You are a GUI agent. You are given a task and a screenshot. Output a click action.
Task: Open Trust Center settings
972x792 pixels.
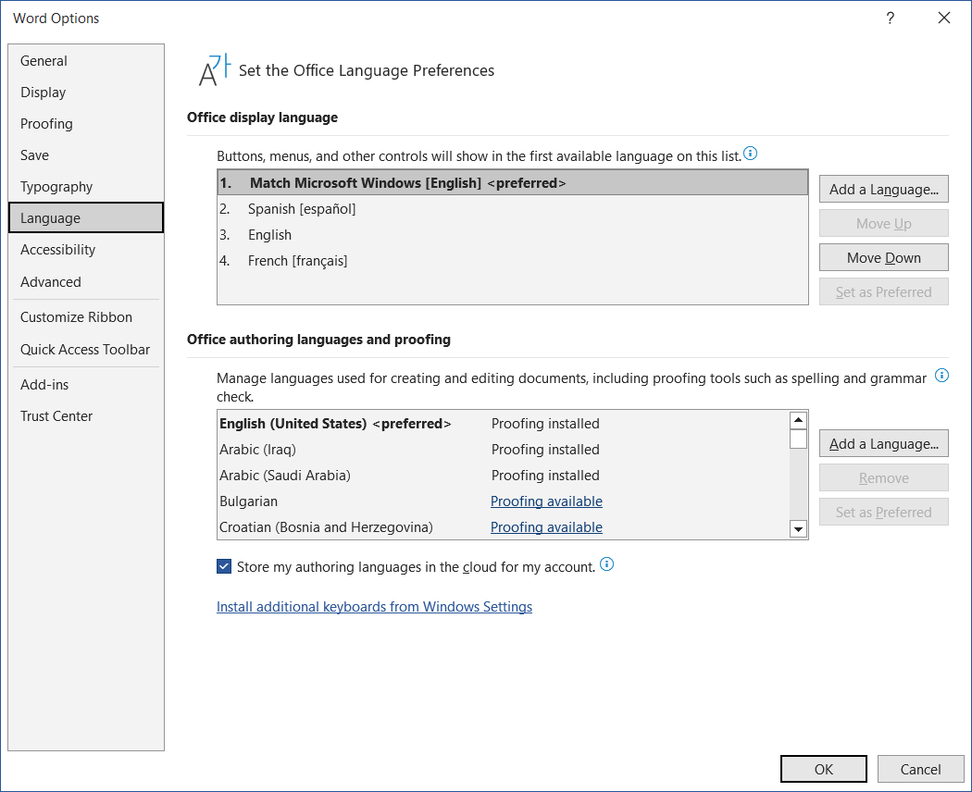86,416
